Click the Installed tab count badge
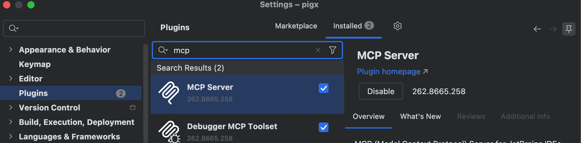The height and width of the screenshot is (143, 581). tap(369, 25)
